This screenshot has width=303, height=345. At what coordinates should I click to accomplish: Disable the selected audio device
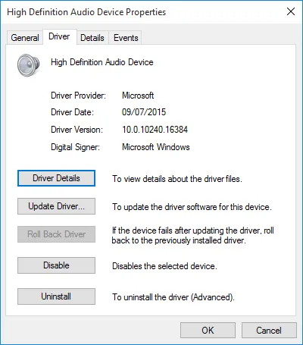point(56,265)
